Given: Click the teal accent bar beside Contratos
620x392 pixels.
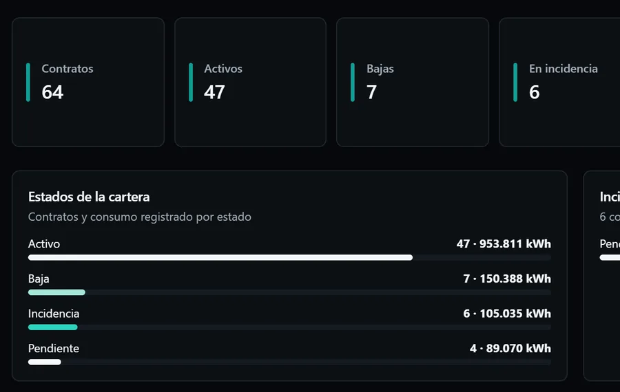Looking at the screenshot, I should (x=28, y=82).
